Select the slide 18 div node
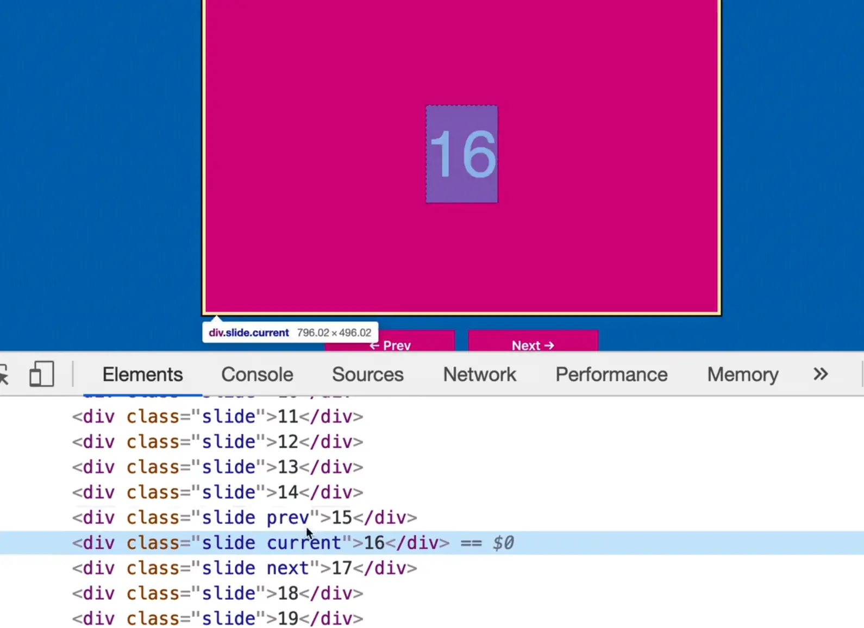This screenshot has width=864, height=628. click(217, 593)
